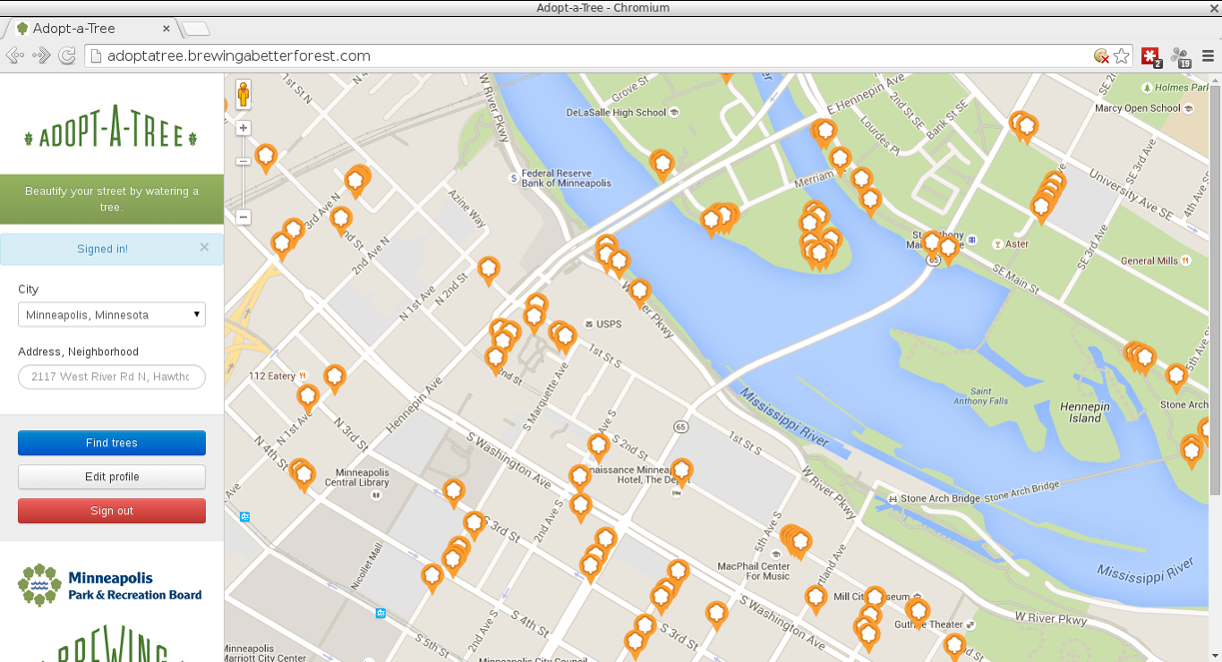Click the 112 Eatery restaurant label
The width and height of the screenshot is (1222, 662).
coord(278,376)
